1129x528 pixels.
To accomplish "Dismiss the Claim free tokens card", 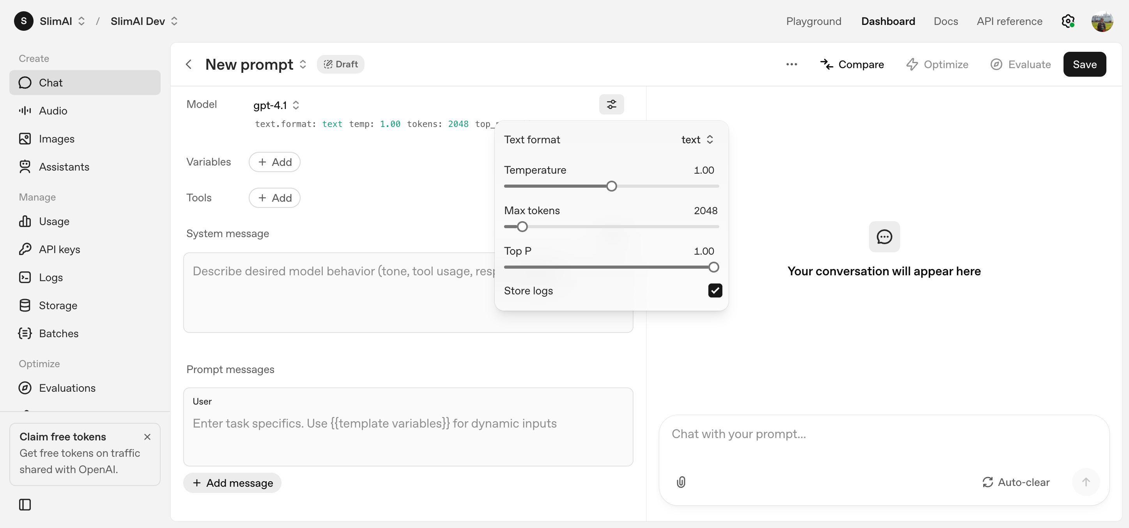I will coord(147,436).
